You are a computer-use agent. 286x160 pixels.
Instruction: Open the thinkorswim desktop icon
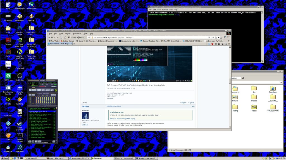pyautogui.click(x=20, y=147)
